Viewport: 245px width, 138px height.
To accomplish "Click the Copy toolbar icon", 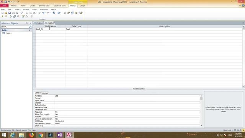I will tap(31, 13).
